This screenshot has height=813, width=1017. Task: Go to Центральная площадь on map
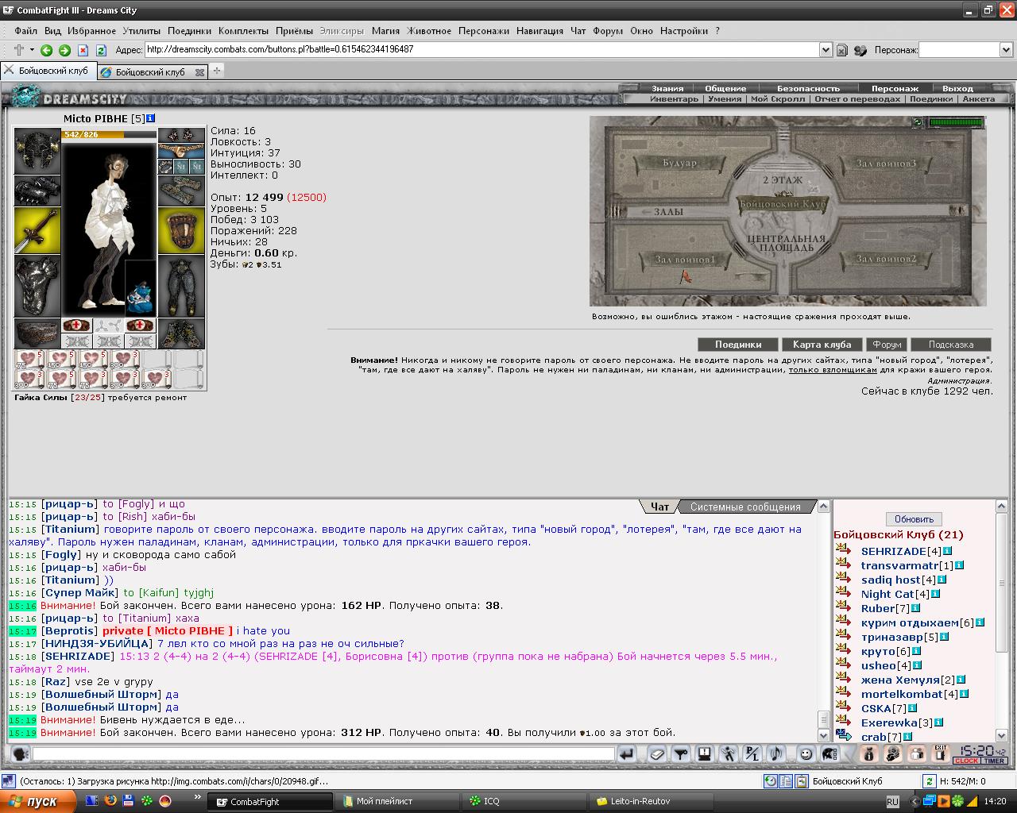[x=786, y=242]
